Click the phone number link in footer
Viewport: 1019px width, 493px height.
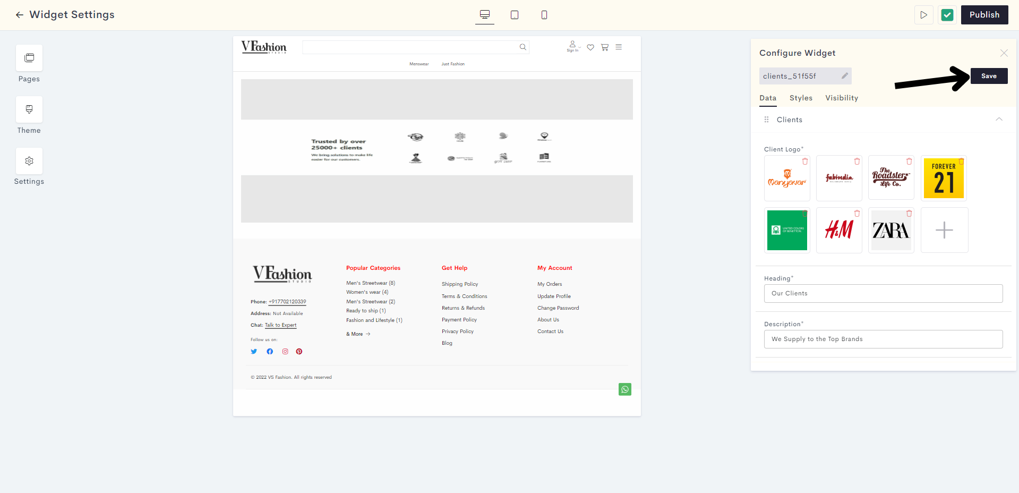pos(287,302)
